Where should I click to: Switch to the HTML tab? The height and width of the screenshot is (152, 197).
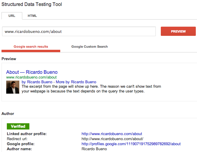[32, 16]
